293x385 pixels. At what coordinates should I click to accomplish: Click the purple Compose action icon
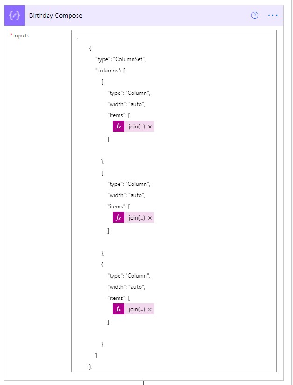(x=14, y=15)
